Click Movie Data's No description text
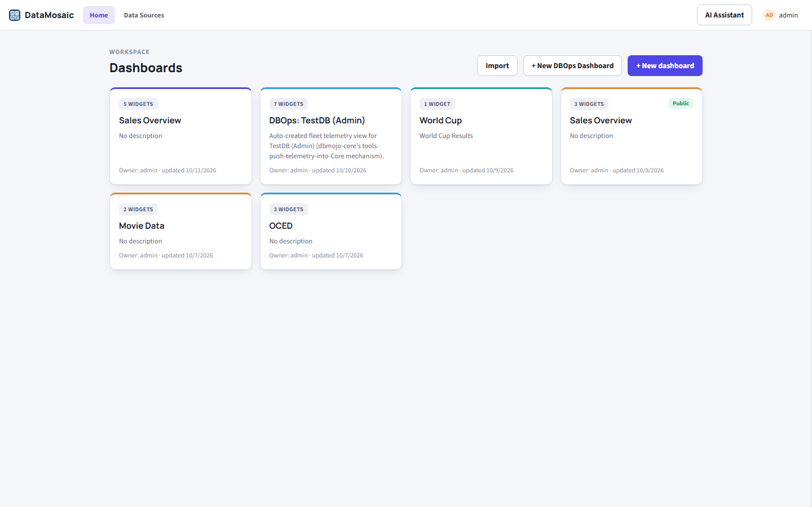This screenshot has height=507, width=812. (x=140, y=241)
